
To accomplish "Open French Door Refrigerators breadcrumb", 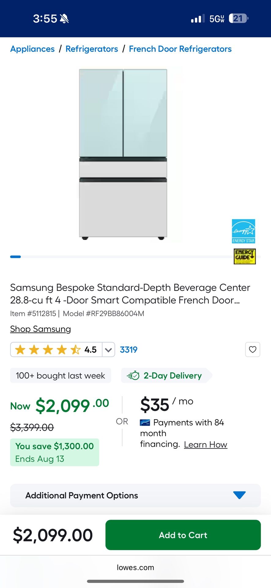I will click(x=180, y=49).
